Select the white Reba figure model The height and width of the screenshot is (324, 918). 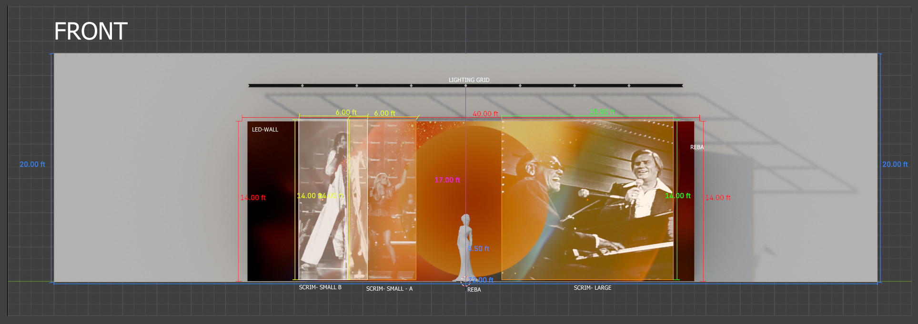(464, 248)
